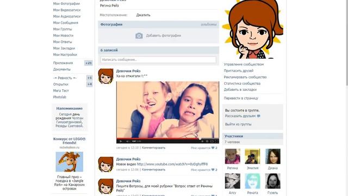Click the Джалиль location value

(143, 15)
